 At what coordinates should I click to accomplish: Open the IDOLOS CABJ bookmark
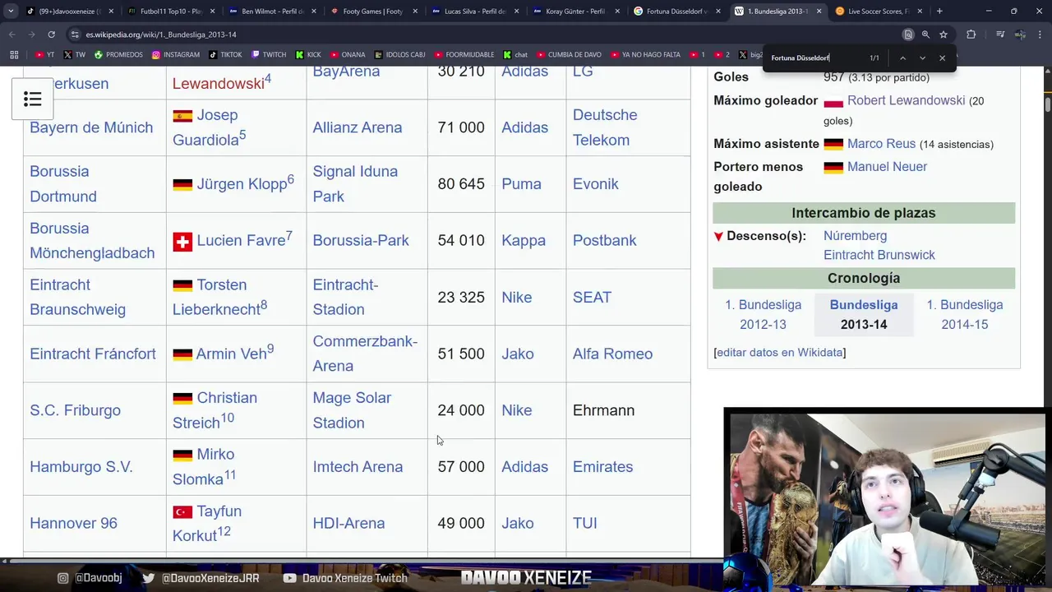[399, 55]
